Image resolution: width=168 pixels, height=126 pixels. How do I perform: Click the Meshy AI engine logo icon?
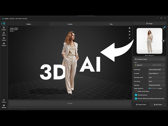coord(136,65)
